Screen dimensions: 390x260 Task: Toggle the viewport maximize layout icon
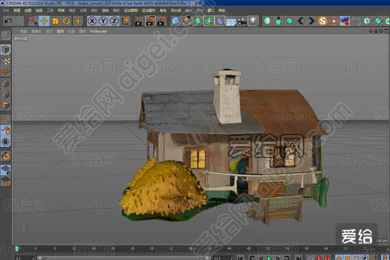[387, 31]
